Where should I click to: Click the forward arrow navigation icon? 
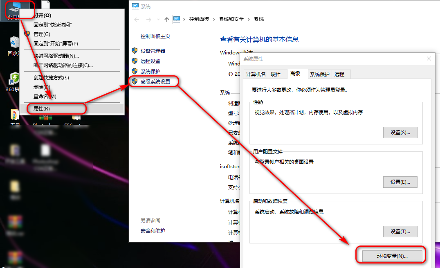point(148,19)
